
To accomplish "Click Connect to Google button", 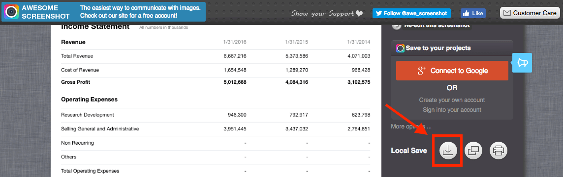I will (x=452, y=71).
